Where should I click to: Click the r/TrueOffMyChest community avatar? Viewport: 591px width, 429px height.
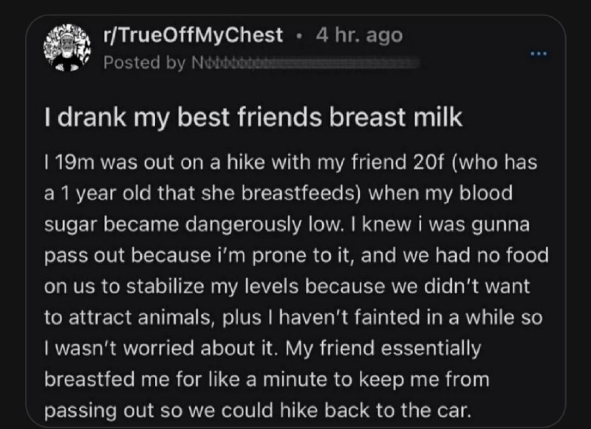[67, 47]
